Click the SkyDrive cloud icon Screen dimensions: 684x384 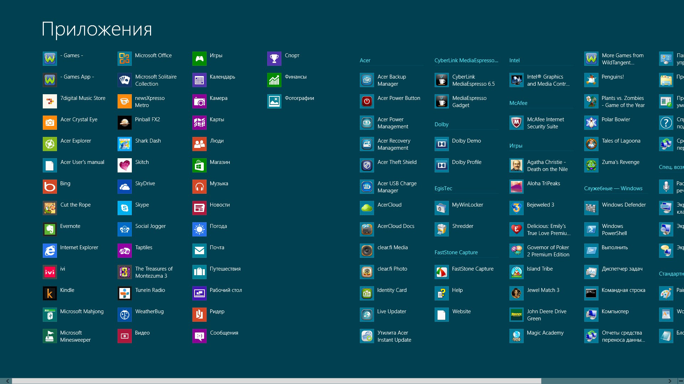(x=125, y=187)
